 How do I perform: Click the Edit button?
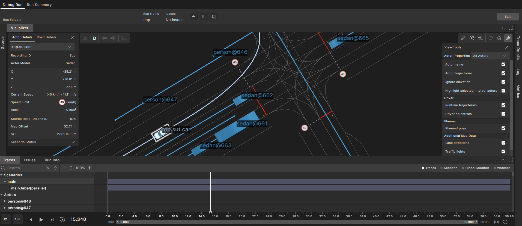coord(508,17)
